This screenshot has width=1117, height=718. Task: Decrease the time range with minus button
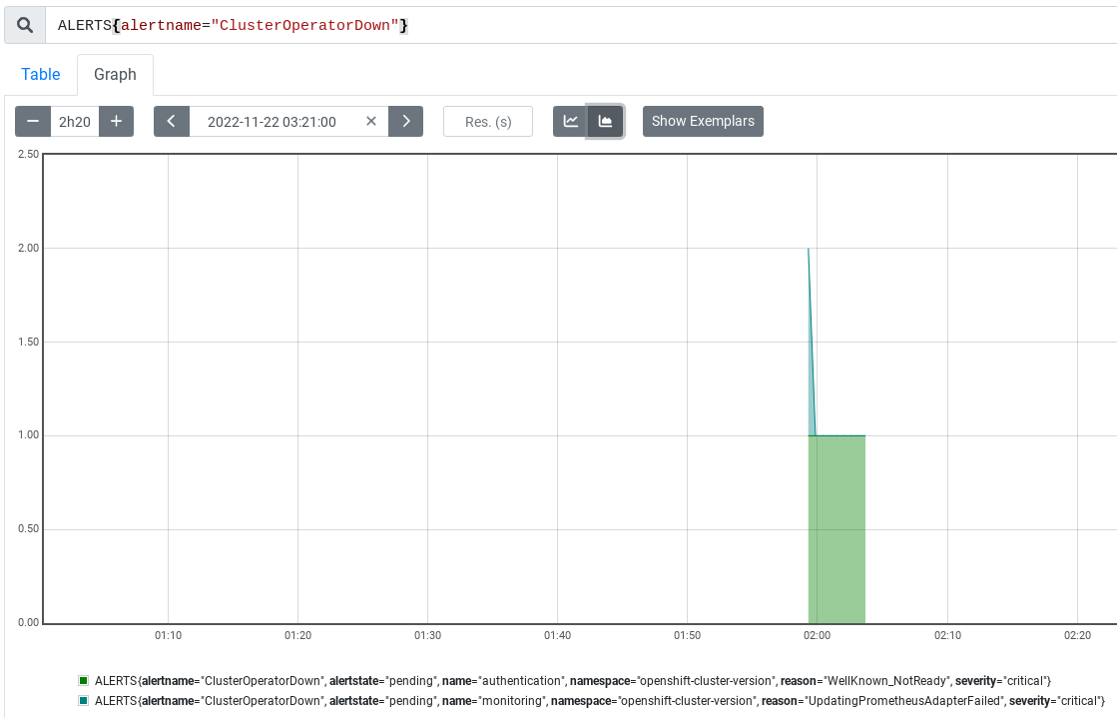pos(33,121)
